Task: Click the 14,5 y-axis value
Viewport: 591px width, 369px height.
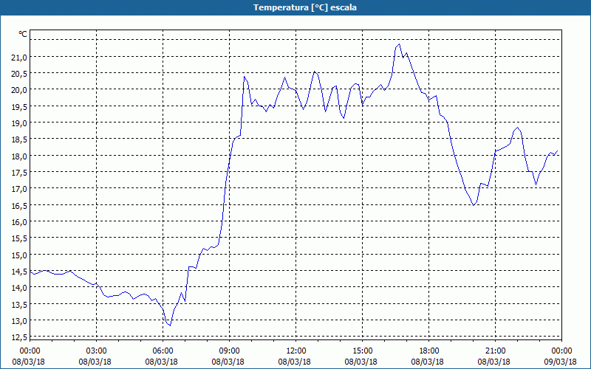Action: [19, 271]
